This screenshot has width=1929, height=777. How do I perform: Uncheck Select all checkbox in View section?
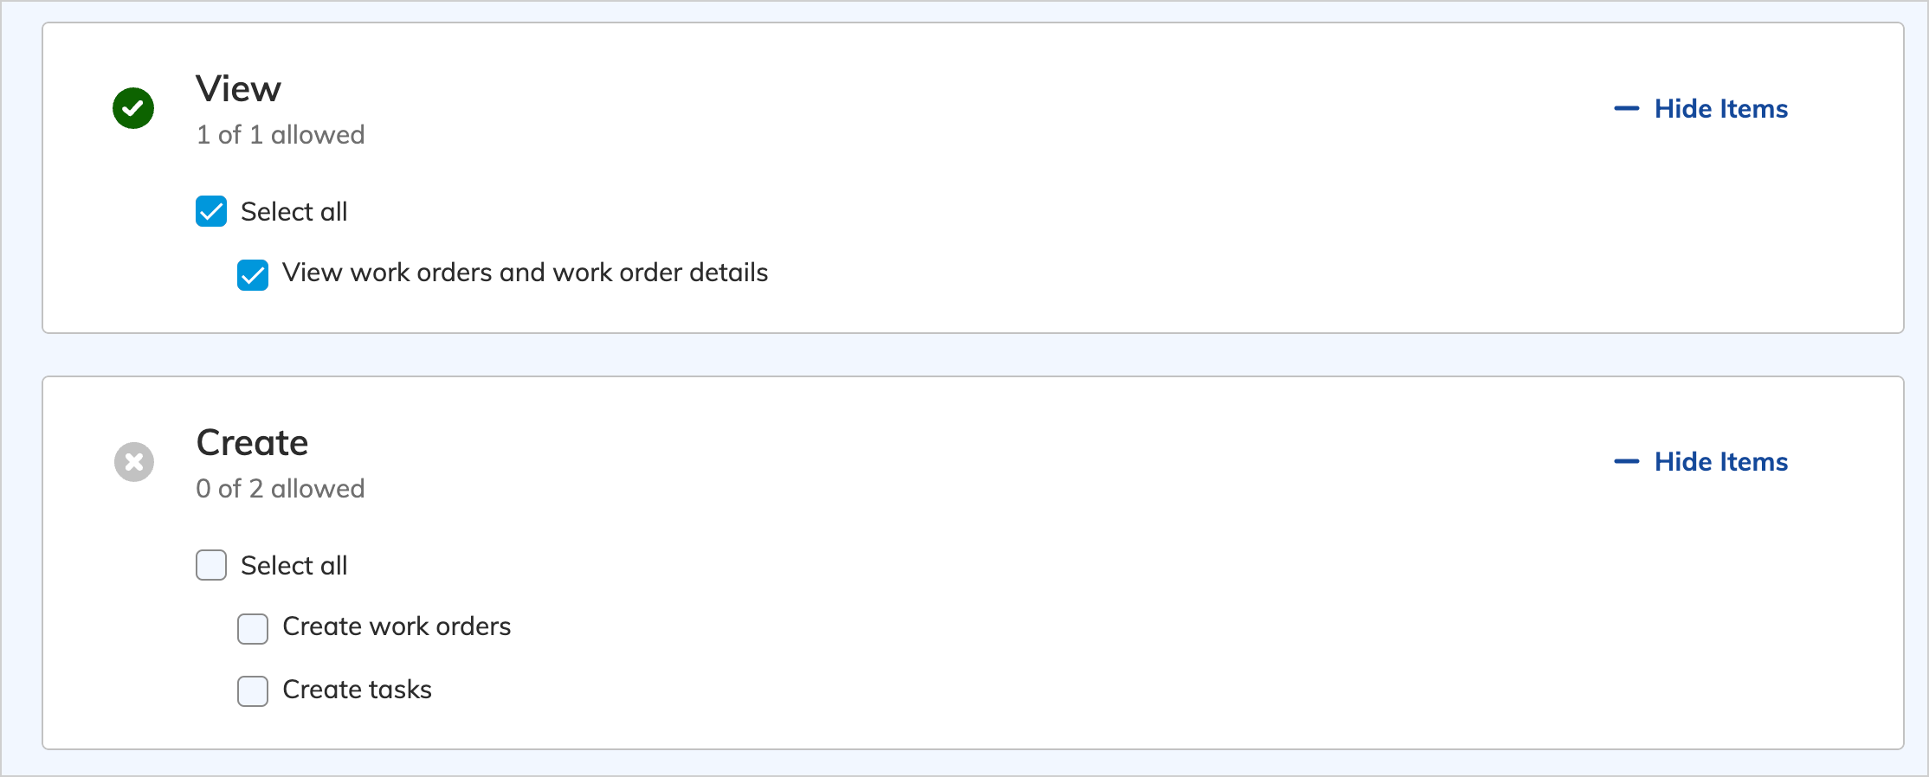[211, 211]
